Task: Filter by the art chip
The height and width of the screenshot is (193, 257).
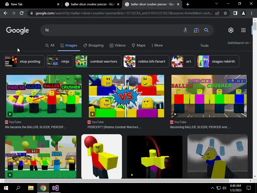Action: point(183,61)
